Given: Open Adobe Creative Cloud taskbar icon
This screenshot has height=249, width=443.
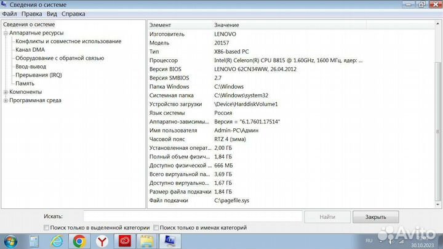Looking at the screenshot, I should [124, 242].
